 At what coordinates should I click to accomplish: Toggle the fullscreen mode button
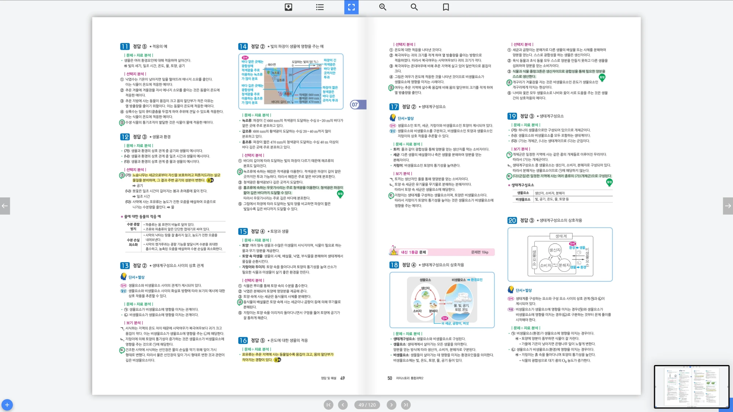(x=351, y=7)
